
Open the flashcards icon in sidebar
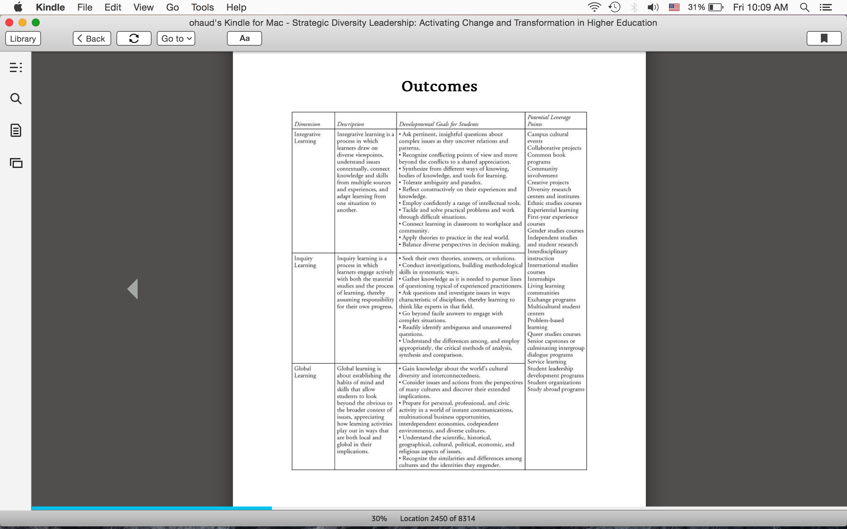tap(16, 163)
